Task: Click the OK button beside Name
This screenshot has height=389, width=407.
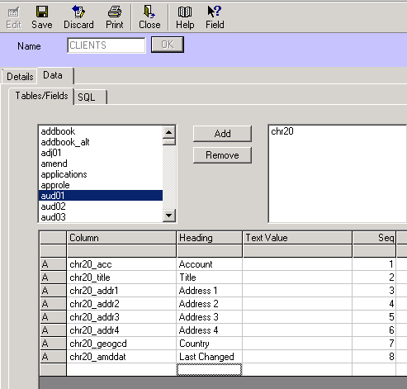Action: pos(168,45)
